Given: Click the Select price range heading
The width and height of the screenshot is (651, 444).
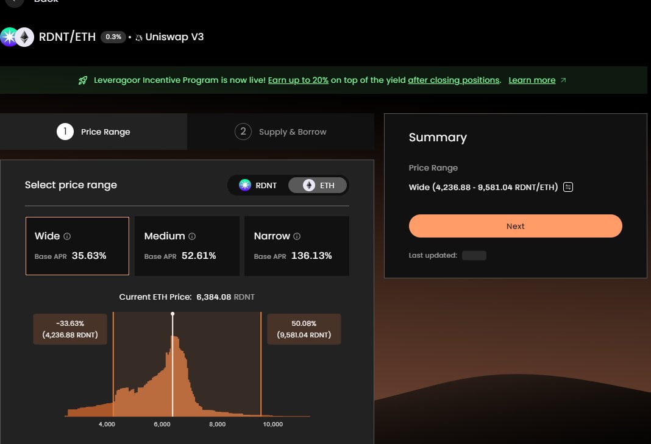Looking at the screenshot, I should 71,185.
